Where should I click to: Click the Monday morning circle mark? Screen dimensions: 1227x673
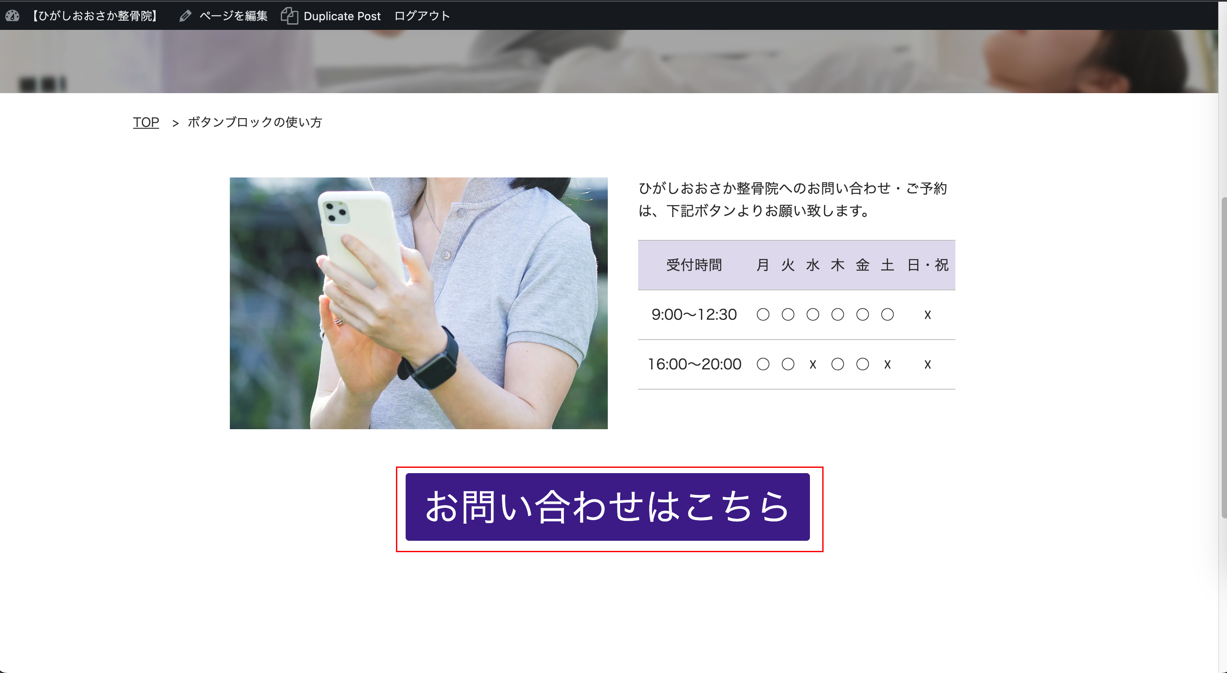point(762,315)
